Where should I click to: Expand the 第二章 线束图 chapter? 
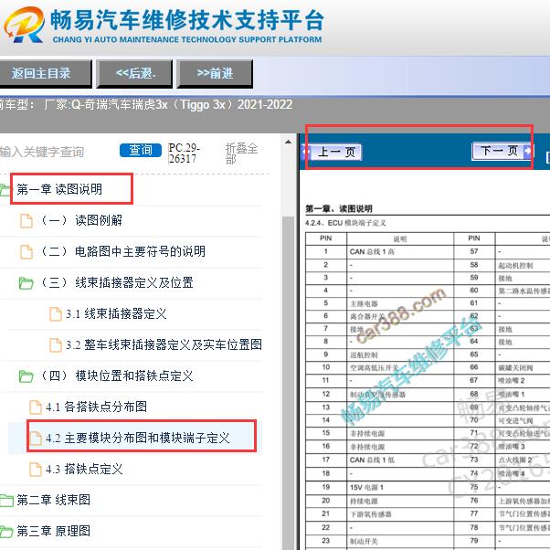pyautogui.click(x=53, y=500)
